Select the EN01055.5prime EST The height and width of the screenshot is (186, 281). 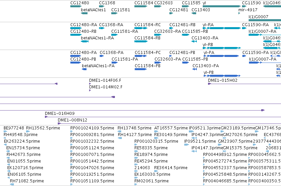tap(9, 164)
